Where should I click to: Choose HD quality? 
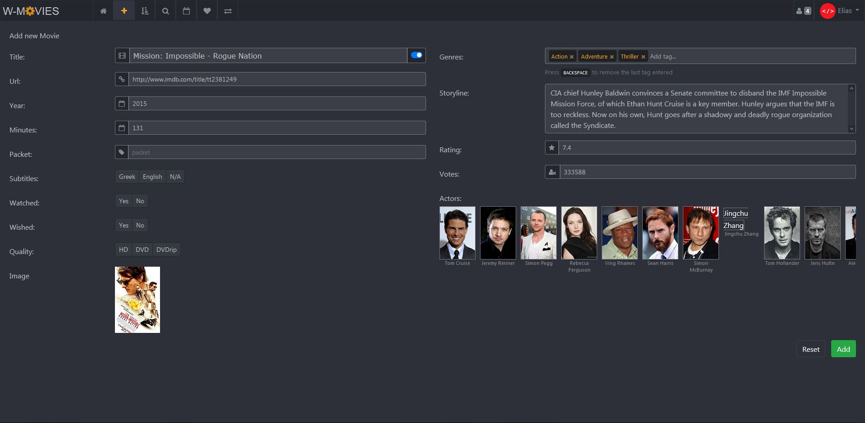click(124, 250)
